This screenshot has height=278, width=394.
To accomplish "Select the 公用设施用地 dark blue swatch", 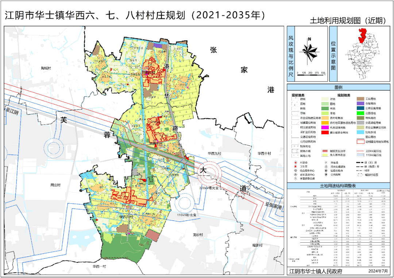I will (x=360, y=108).
